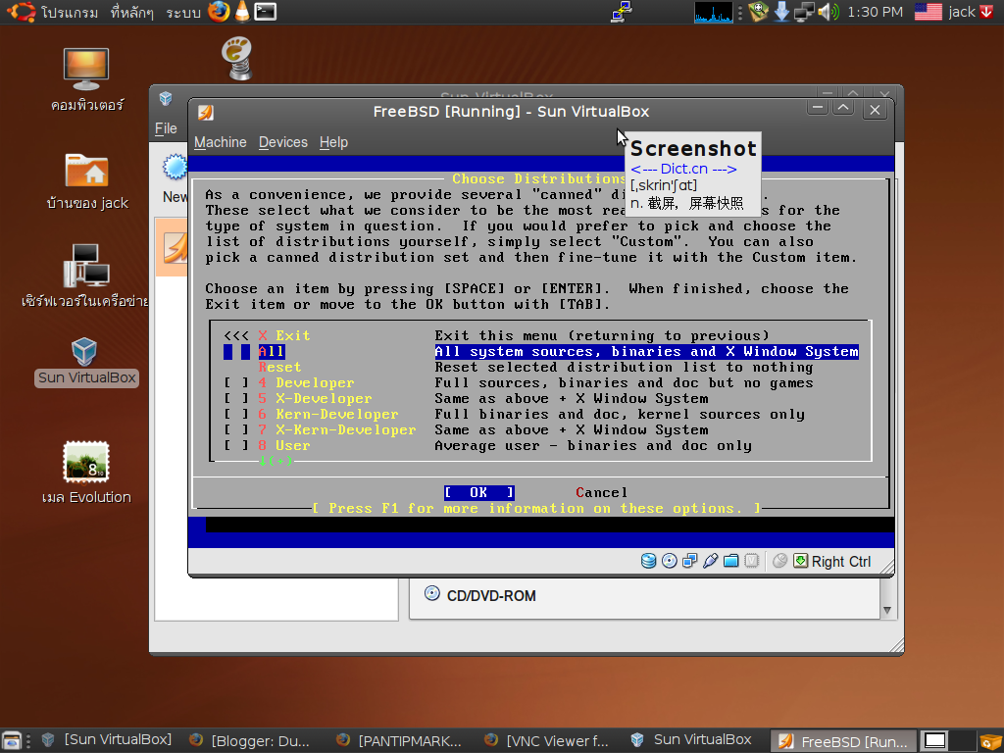Toggle the Kern-Developer distribution checkbox

tap(236, 415)
